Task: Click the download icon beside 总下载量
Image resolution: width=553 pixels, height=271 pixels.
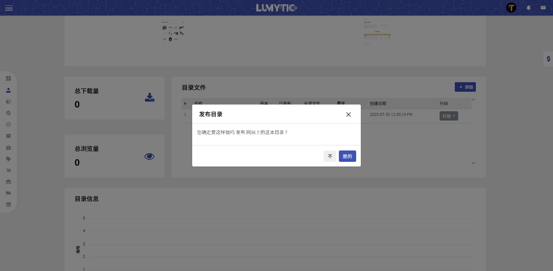Action: [x=150, y=97]
